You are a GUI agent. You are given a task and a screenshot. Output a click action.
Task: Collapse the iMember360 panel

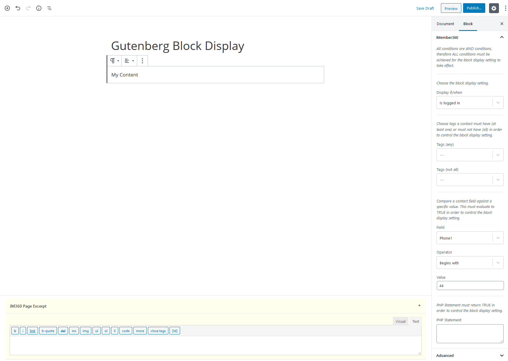pos(502,37)
